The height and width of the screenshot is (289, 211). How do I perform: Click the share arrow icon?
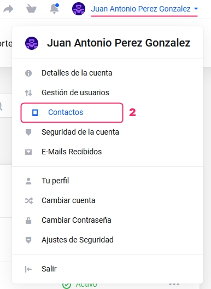[8, 9]
